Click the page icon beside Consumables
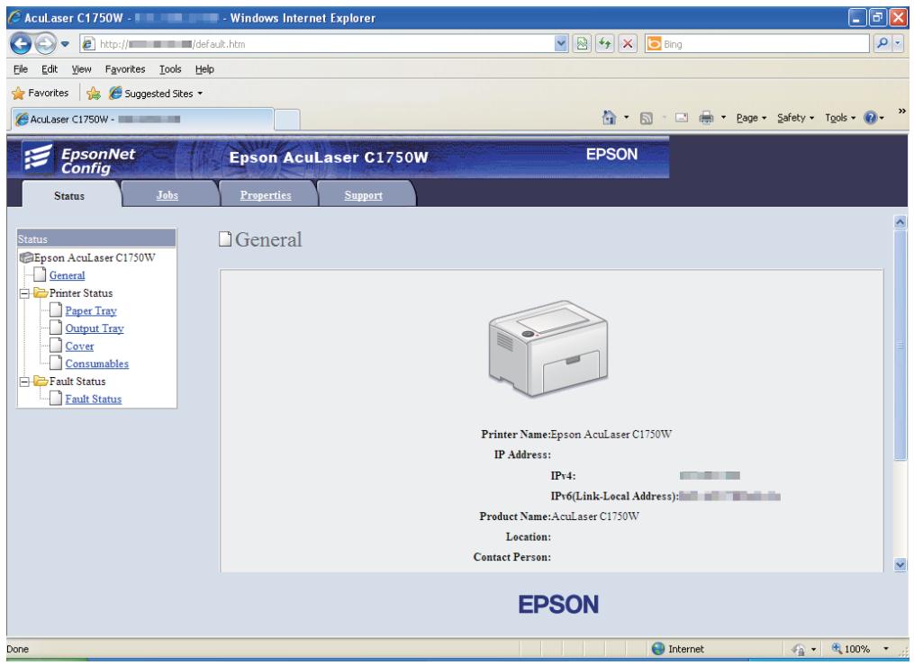Viewport: 914px width, 665px height. coord(56,363)
